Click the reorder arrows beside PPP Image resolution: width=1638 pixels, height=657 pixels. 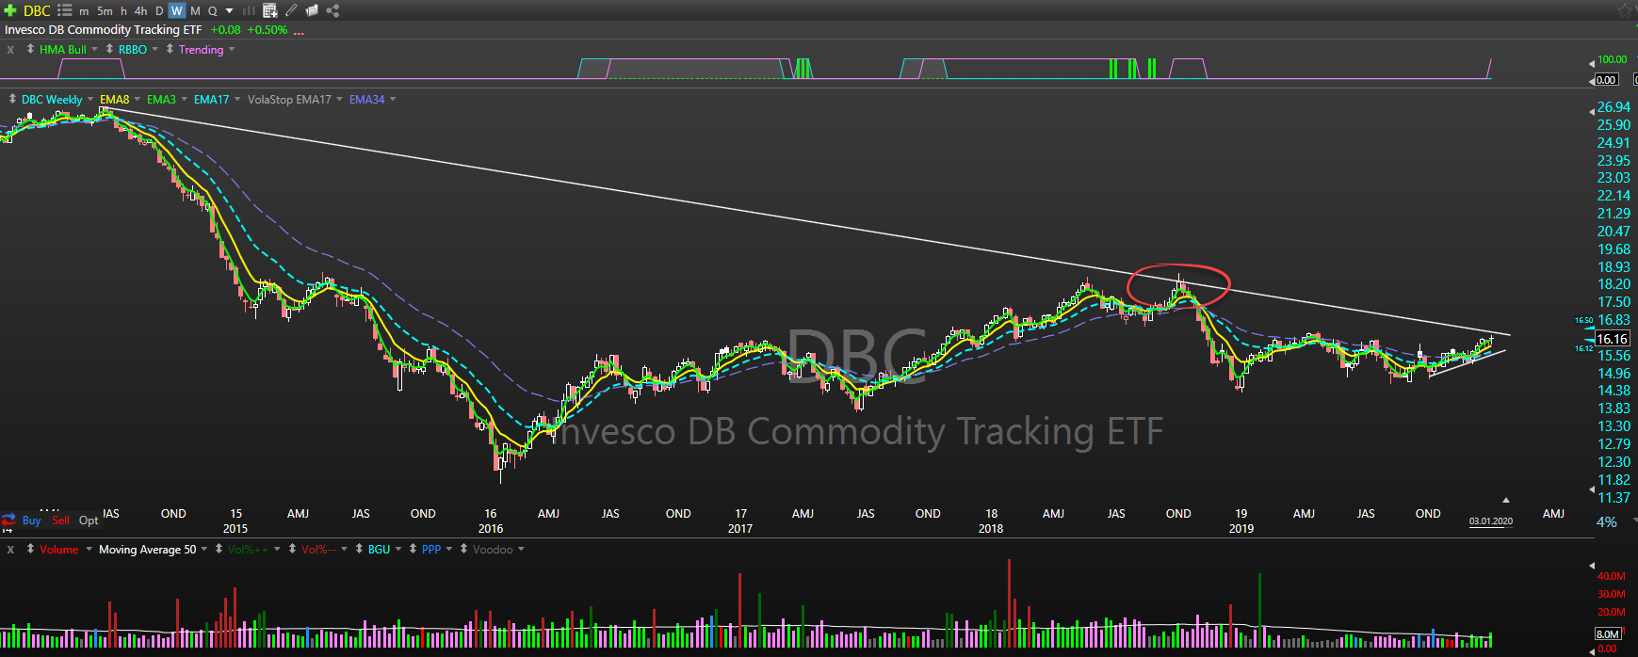coord(413,549)
